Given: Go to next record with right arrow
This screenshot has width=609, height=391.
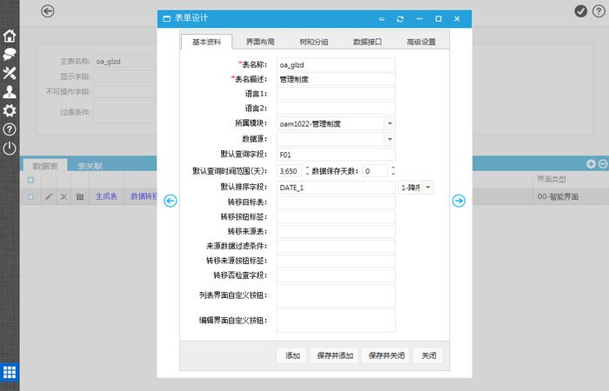Looking at the screenshot, I should [458, 201].
